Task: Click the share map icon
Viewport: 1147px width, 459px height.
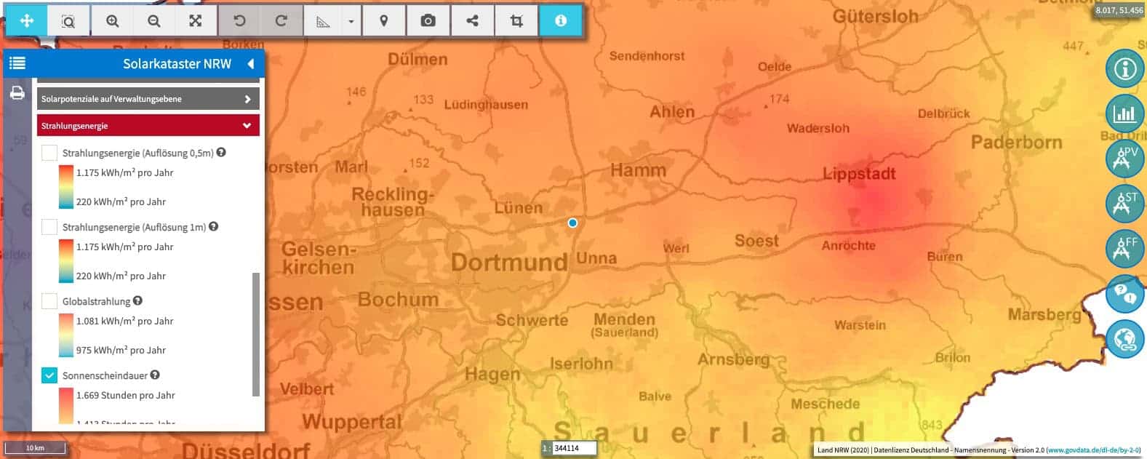Action: [x=472, y=21]
